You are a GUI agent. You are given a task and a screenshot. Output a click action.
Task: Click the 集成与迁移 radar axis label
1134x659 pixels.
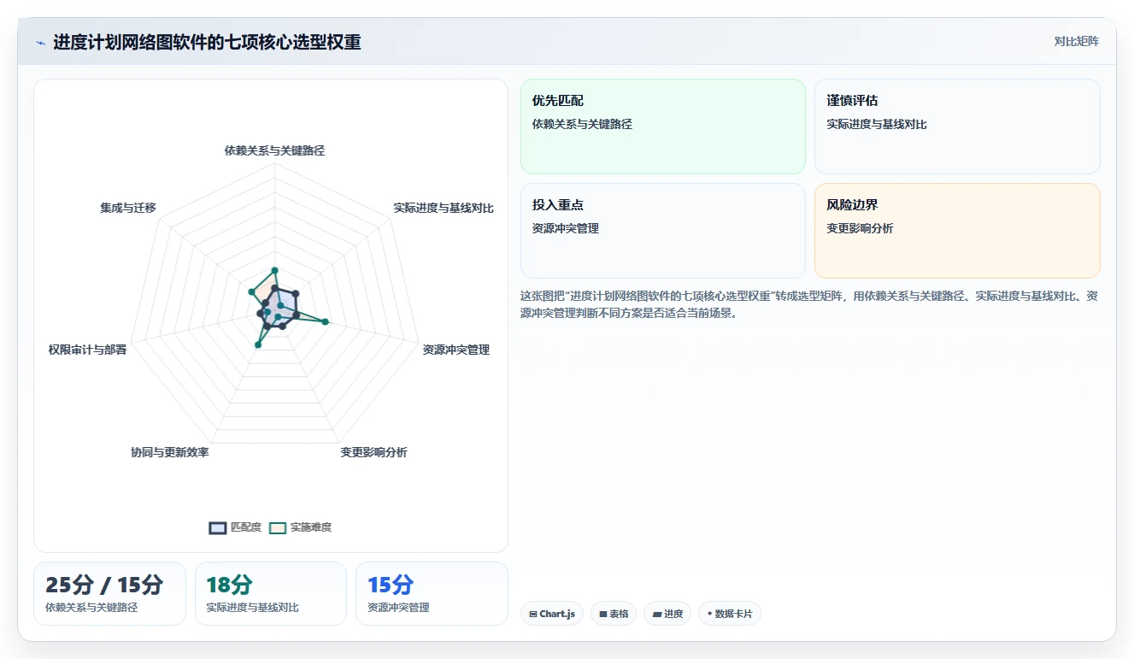(128, 208)
